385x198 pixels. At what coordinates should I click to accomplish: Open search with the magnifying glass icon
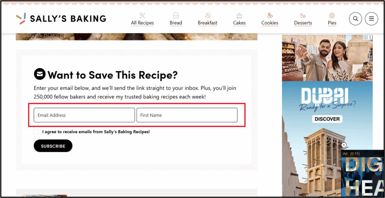click(x=356, y=18)
